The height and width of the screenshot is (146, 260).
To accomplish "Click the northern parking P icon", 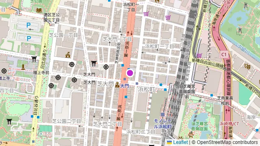I will pyautogui.click(x=28, y=25).
